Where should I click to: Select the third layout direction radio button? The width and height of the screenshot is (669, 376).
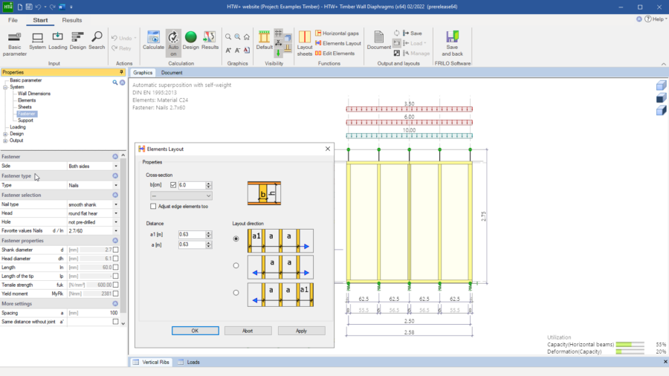(x=236, y=293)
